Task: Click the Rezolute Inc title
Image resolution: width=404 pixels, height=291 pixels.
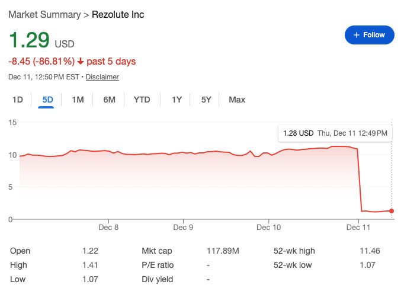Action: pyautogui.click(x=118, y=14)
